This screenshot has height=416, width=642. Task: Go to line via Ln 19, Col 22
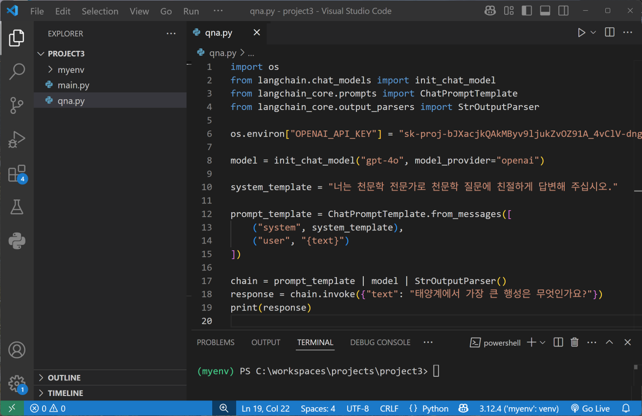point(265,408)
